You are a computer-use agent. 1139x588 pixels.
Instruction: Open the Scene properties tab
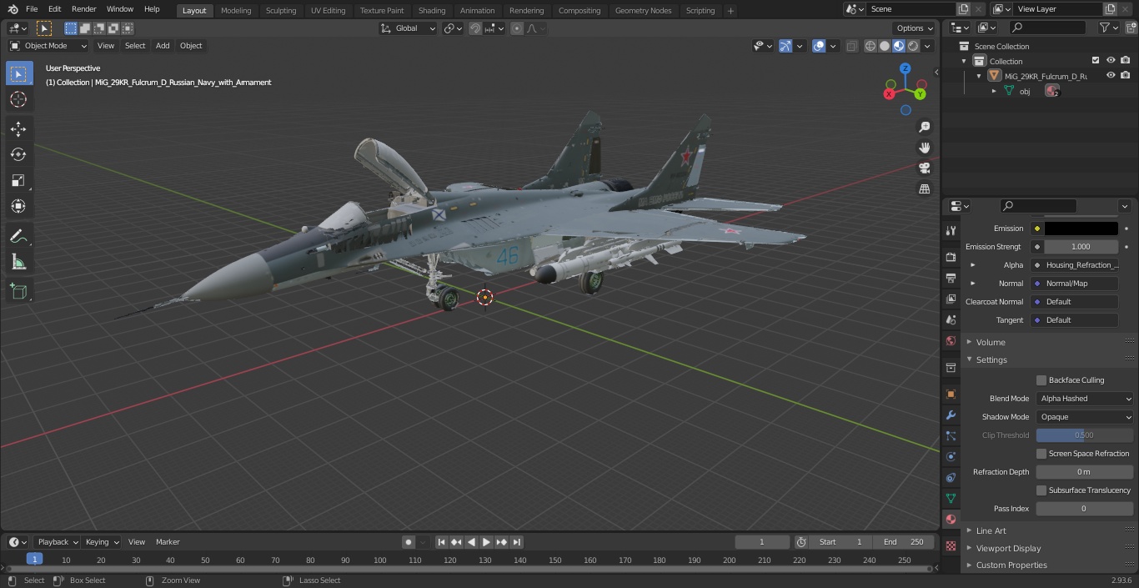pyautogui.click(x=951, y=319)
